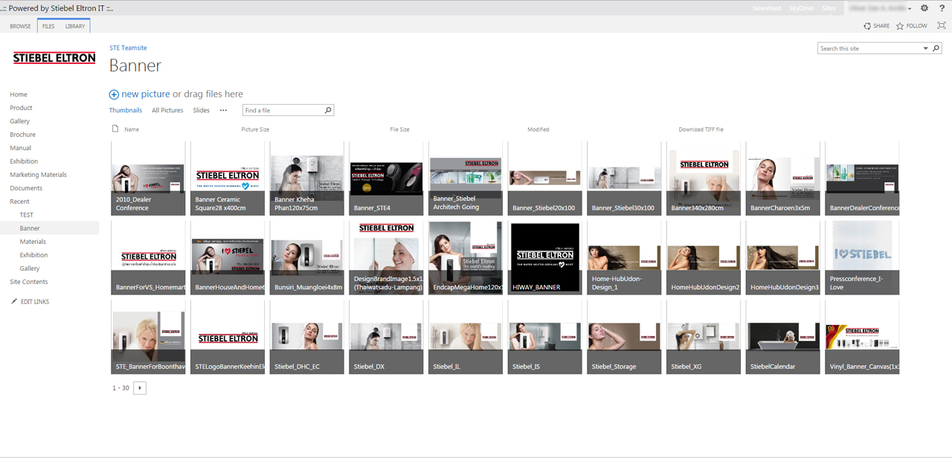Enter focus mode with the expand icon
This screenshot has height=458, width=952.
[941, 25]
